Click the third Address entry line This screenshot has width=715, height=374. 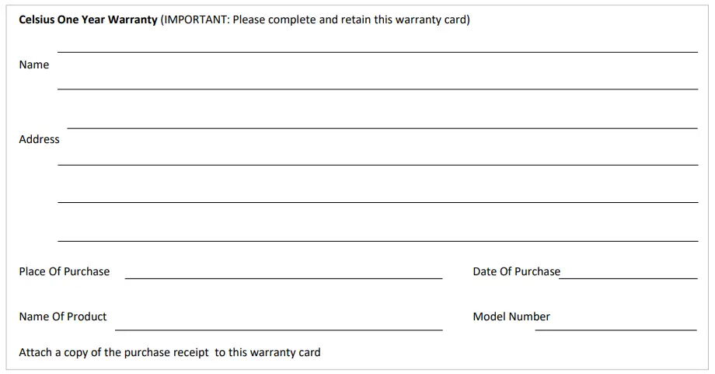tap(378, 202)
